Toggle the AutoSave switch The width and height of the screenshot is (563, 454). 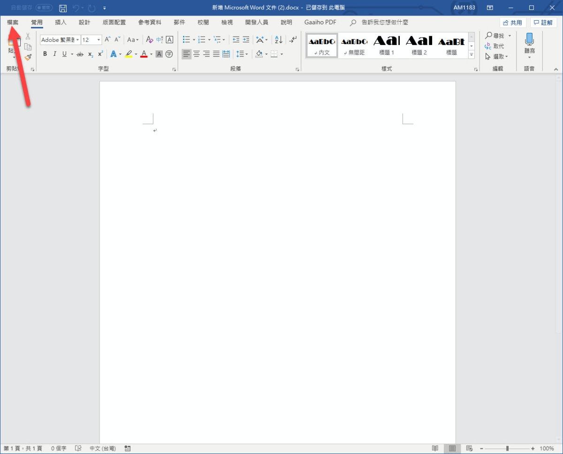coord(44,8)
